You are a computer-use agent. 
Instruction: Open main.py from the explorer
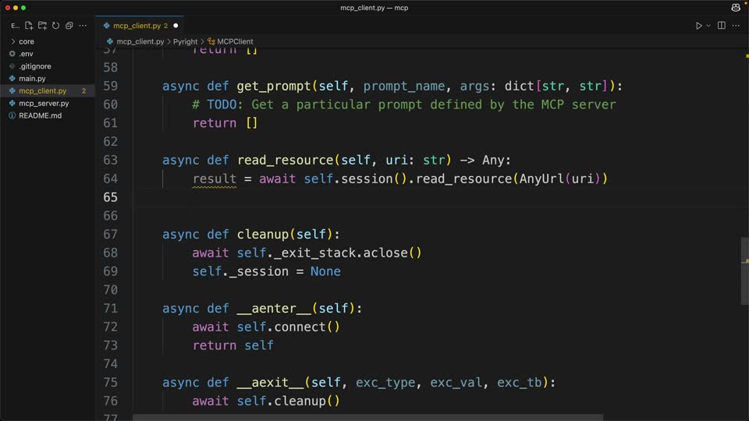32,78
